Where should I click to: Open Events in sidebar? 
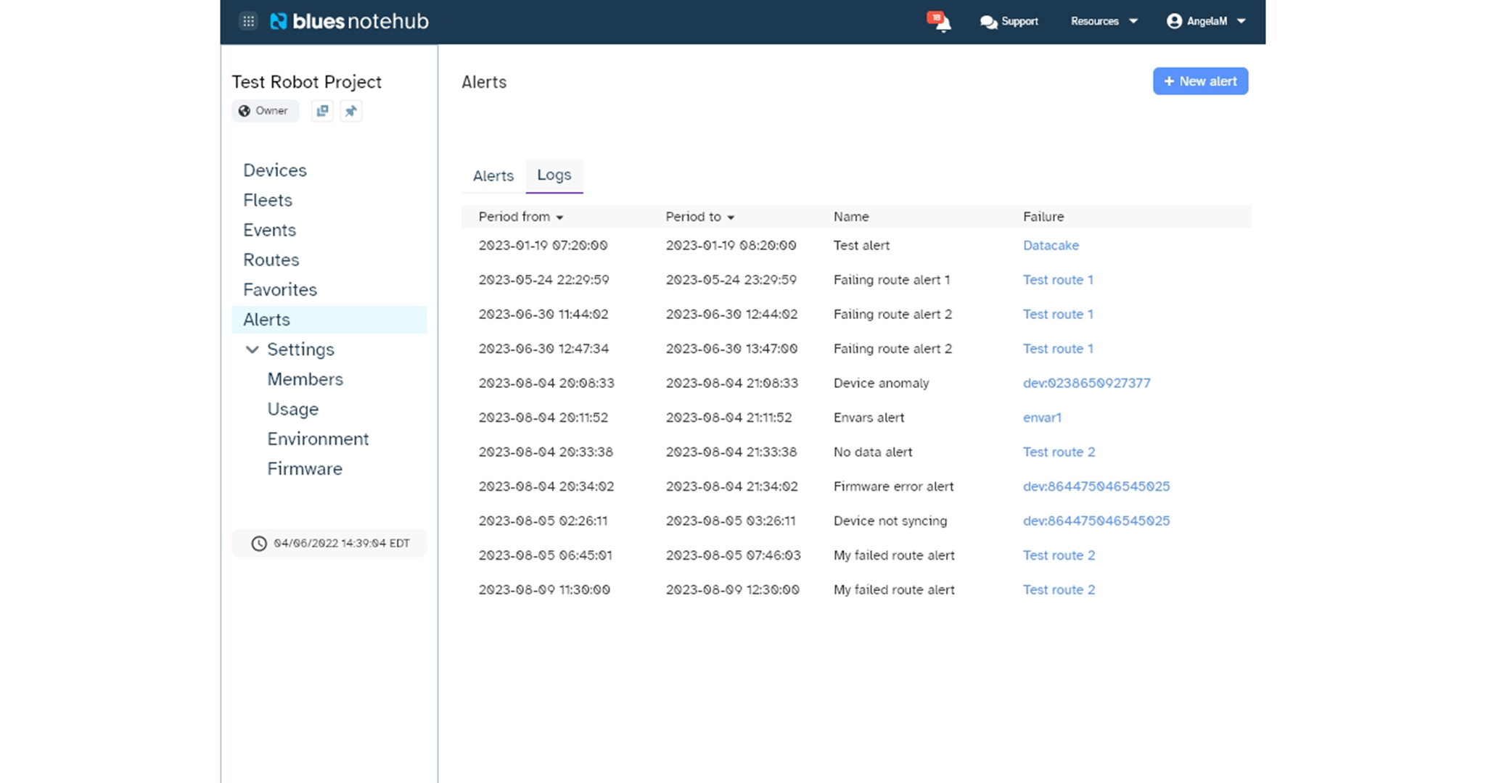pyautogui.click(x=269, y=230)
